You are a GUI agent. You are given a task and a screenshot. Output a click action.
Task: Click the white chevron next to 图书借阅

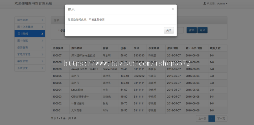(42, 34)
